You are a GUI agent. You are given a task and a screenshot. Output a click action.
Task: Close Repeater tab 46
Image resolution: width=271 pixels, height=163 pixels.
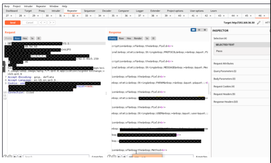pyautogui.click(x=264, y=16)
